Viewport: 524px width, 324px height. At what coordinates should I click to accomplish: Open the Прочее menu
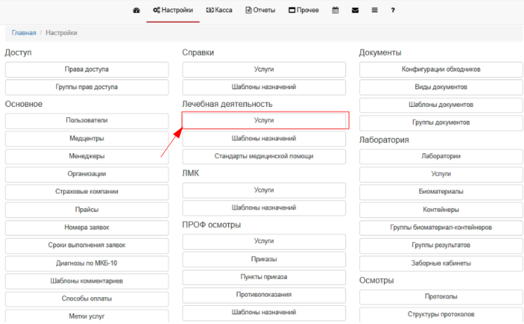click(304, 10)
